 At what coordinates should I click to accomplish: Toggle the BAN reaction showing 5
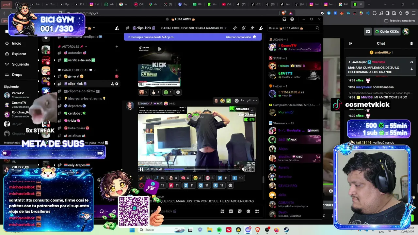point(210,178)
